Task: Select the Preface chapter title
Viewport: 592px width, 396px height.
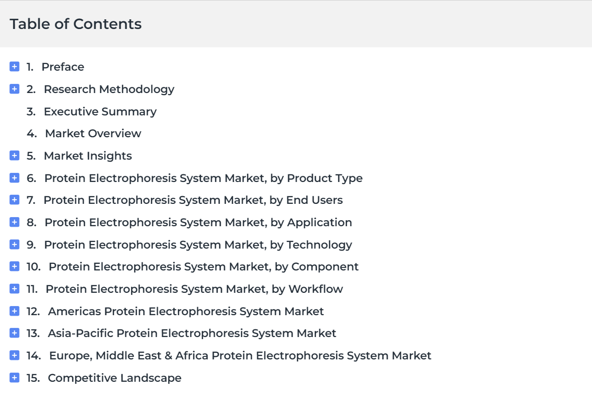Action: coord(63,67)
